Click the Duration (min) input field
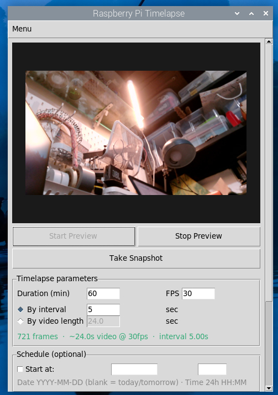278x395 pixels. (103, 293)
